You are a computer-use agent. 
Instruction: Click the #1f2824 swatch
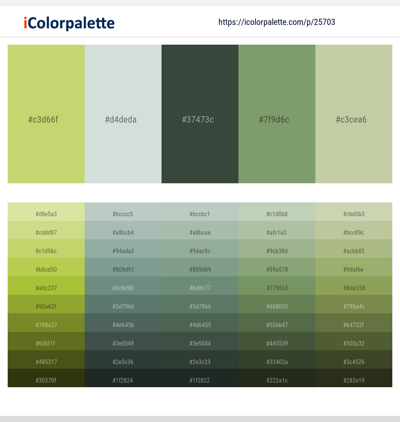[123, 380]
